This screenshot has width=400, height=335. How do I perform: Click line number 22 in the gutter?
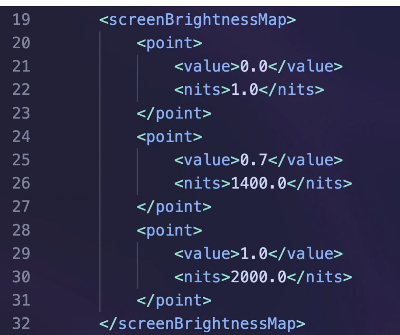(21, 90)
